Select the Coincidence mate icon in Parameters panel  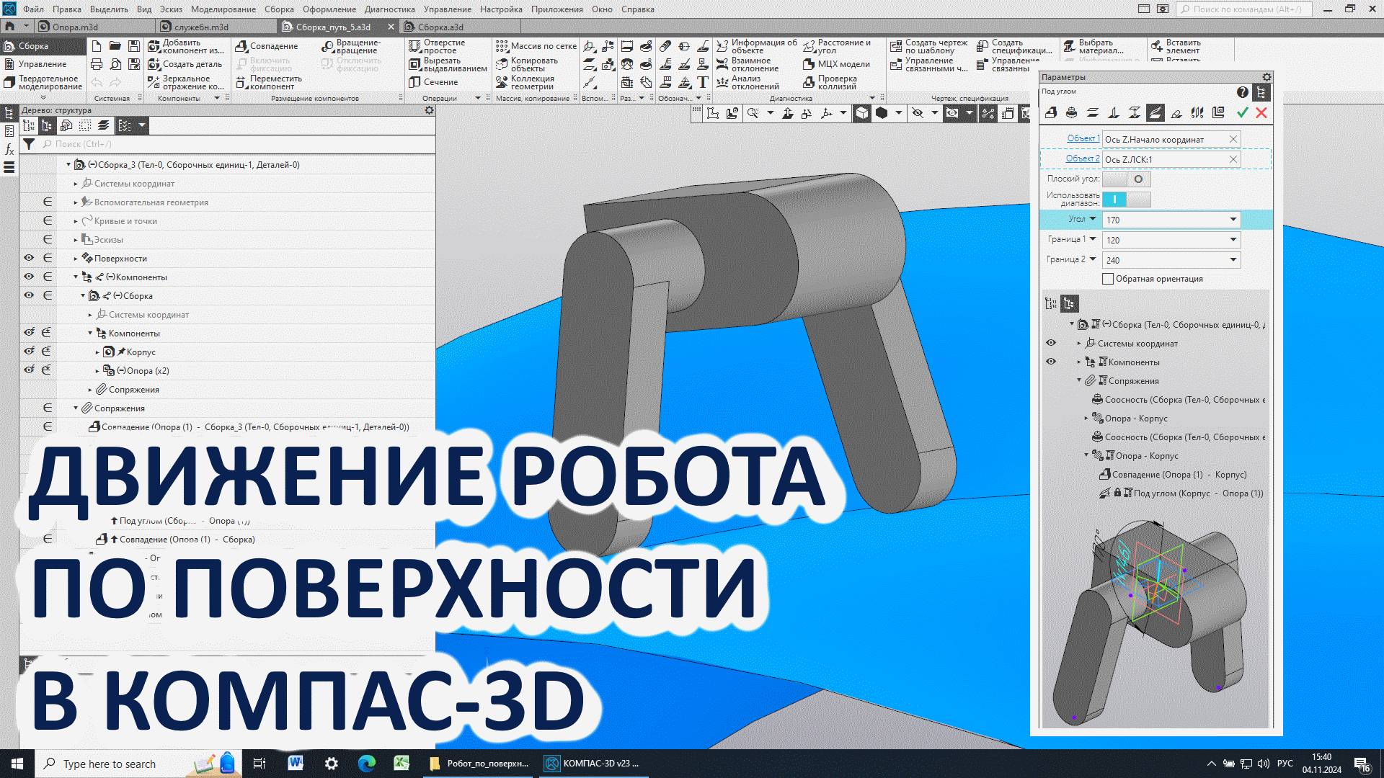(x=1051, y=113)
